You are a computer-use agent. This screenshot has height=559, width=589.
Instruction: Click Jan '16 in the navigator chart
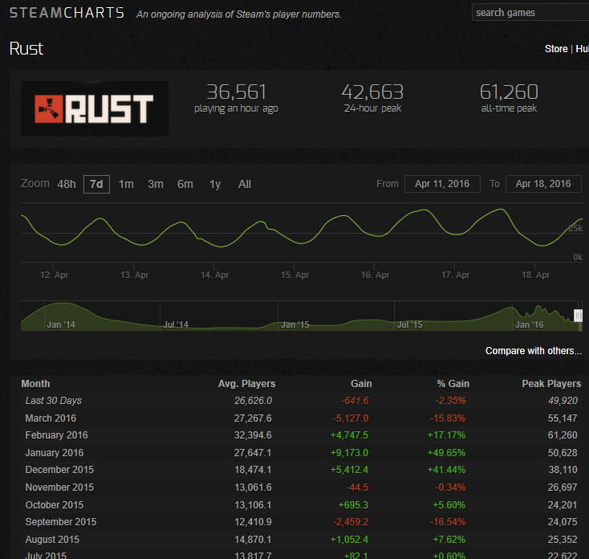pos(530,324)
